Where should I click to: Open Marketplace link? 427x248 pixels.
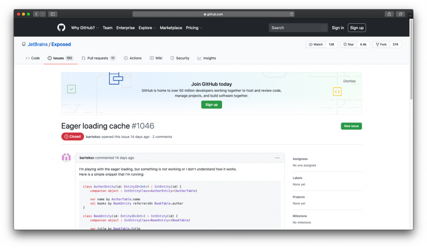171,28
